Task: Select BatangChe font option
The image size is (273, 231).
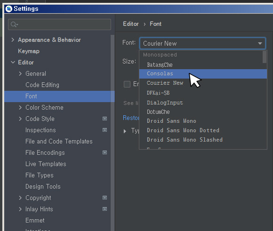Action: click(203, 65)
